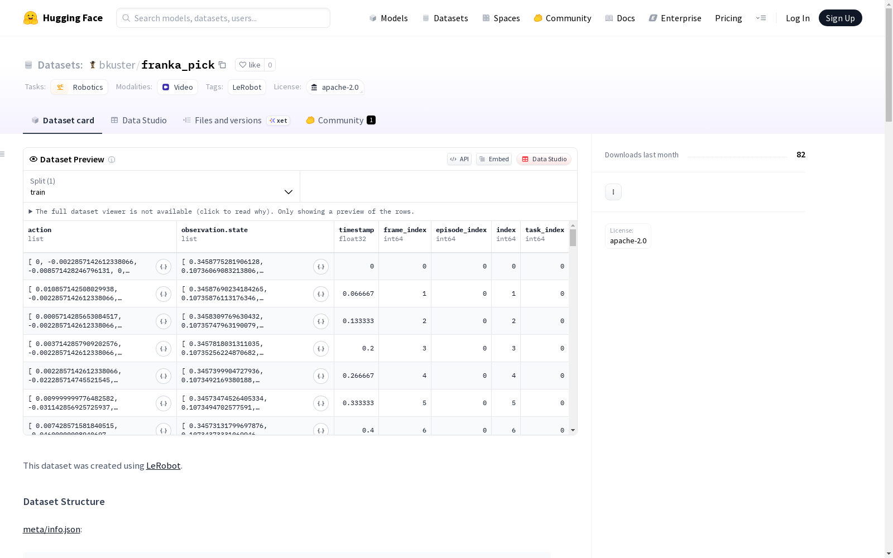Open the meta/info.json link

pyautogui.click(x=51, y=529)
